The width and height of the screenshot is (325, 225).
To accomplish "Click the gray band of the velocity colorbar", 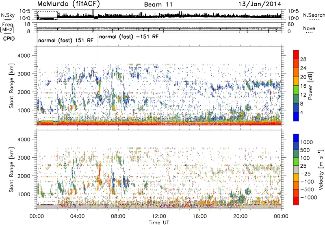I will [296, 170].
